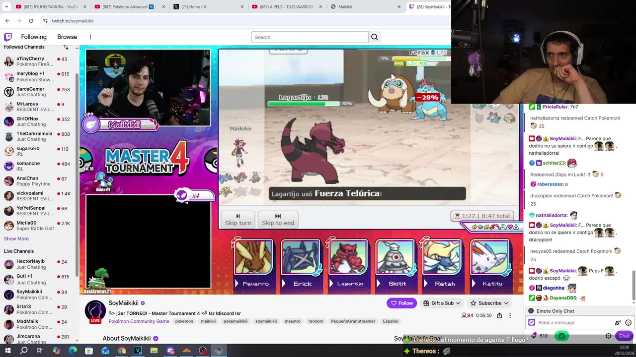Sort followed channels with sort icon
Viewport: 636px width, 357px height.
coord(66,47)
